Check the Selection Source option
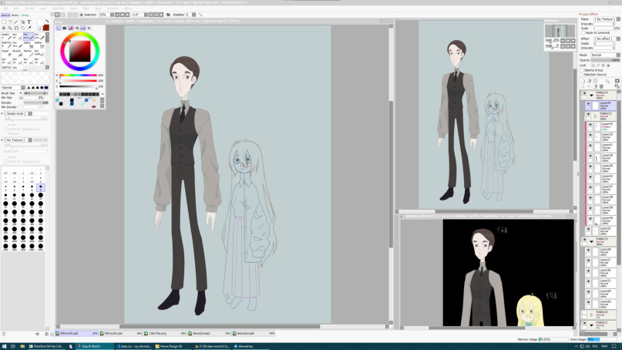 [x=582, y=75]
